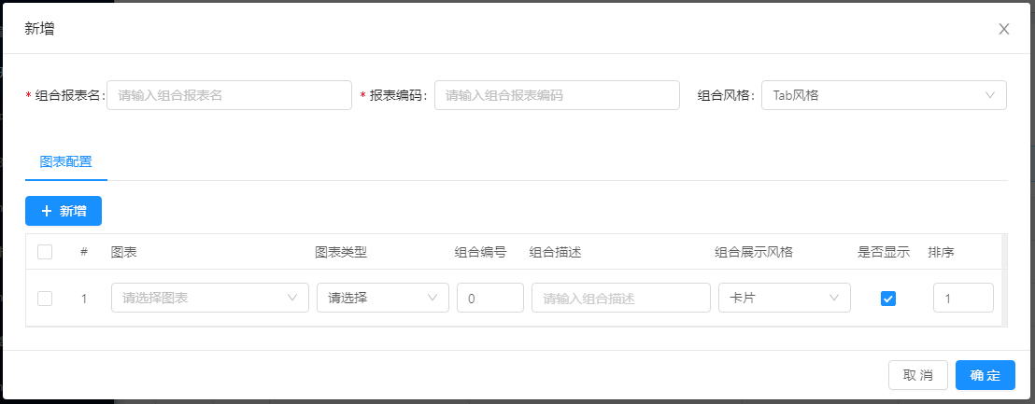This screenshot has height=404, width=1035.
Task: Click the 组合编号 number field
Action: (x=489, y=299)
